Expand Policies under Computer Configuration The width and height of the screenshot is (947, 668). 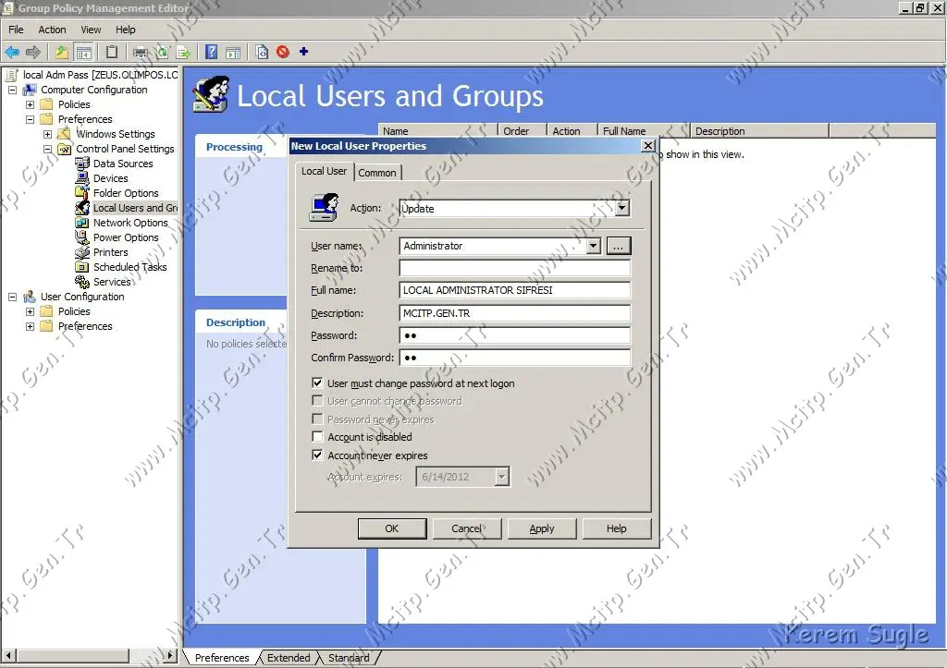(x=30, y=104)
